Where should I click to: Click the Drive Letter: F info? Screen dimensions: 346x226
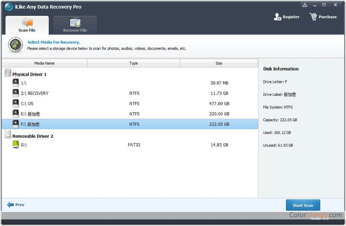[275, 82]
